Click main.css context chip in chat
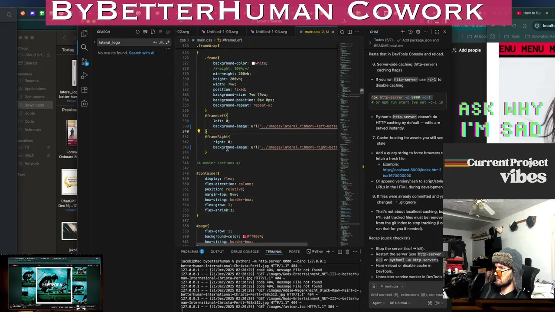Screen dimensions: 555x312 392,286
